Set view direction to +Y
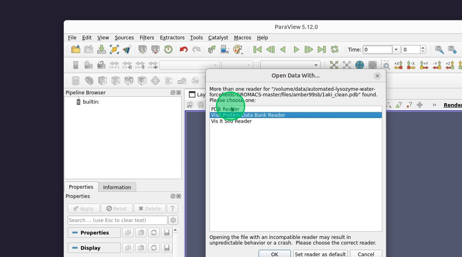 pyautogui.click(x=424, y=65)
